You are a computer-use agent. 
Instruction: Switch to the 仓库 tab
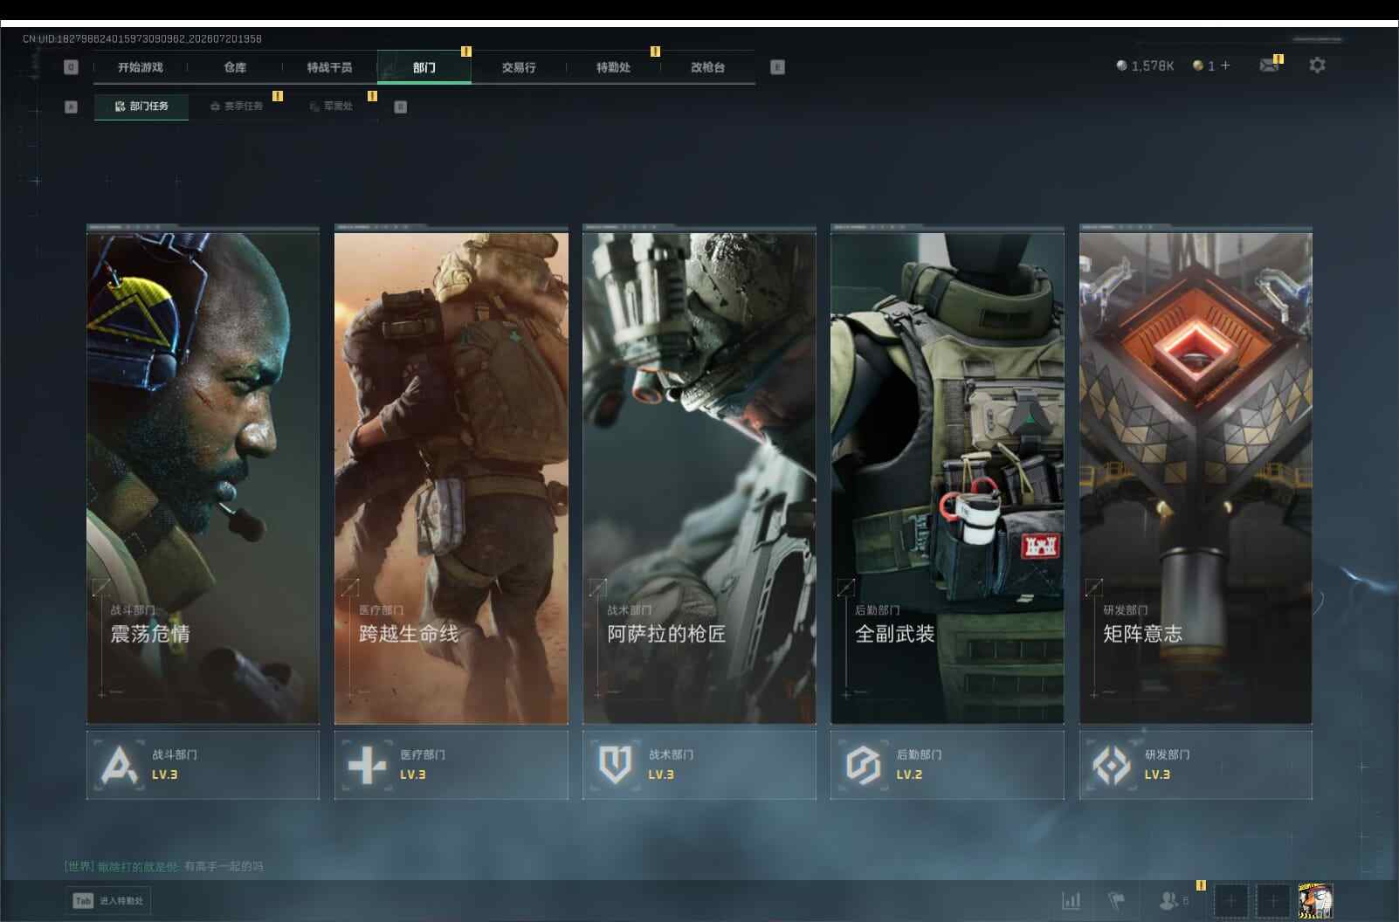click(235, 67)
